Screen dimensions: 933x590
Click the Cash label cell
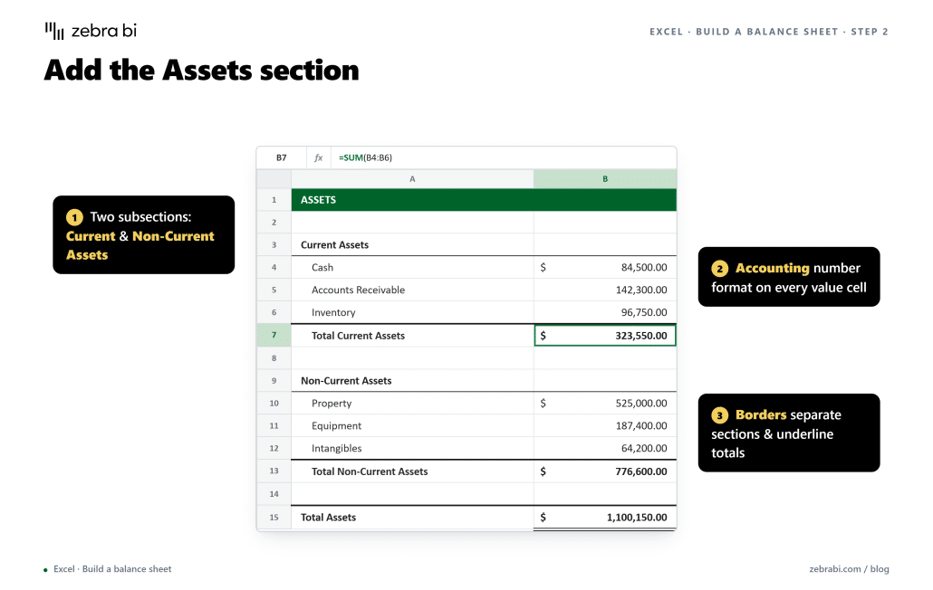pos(412,267)
